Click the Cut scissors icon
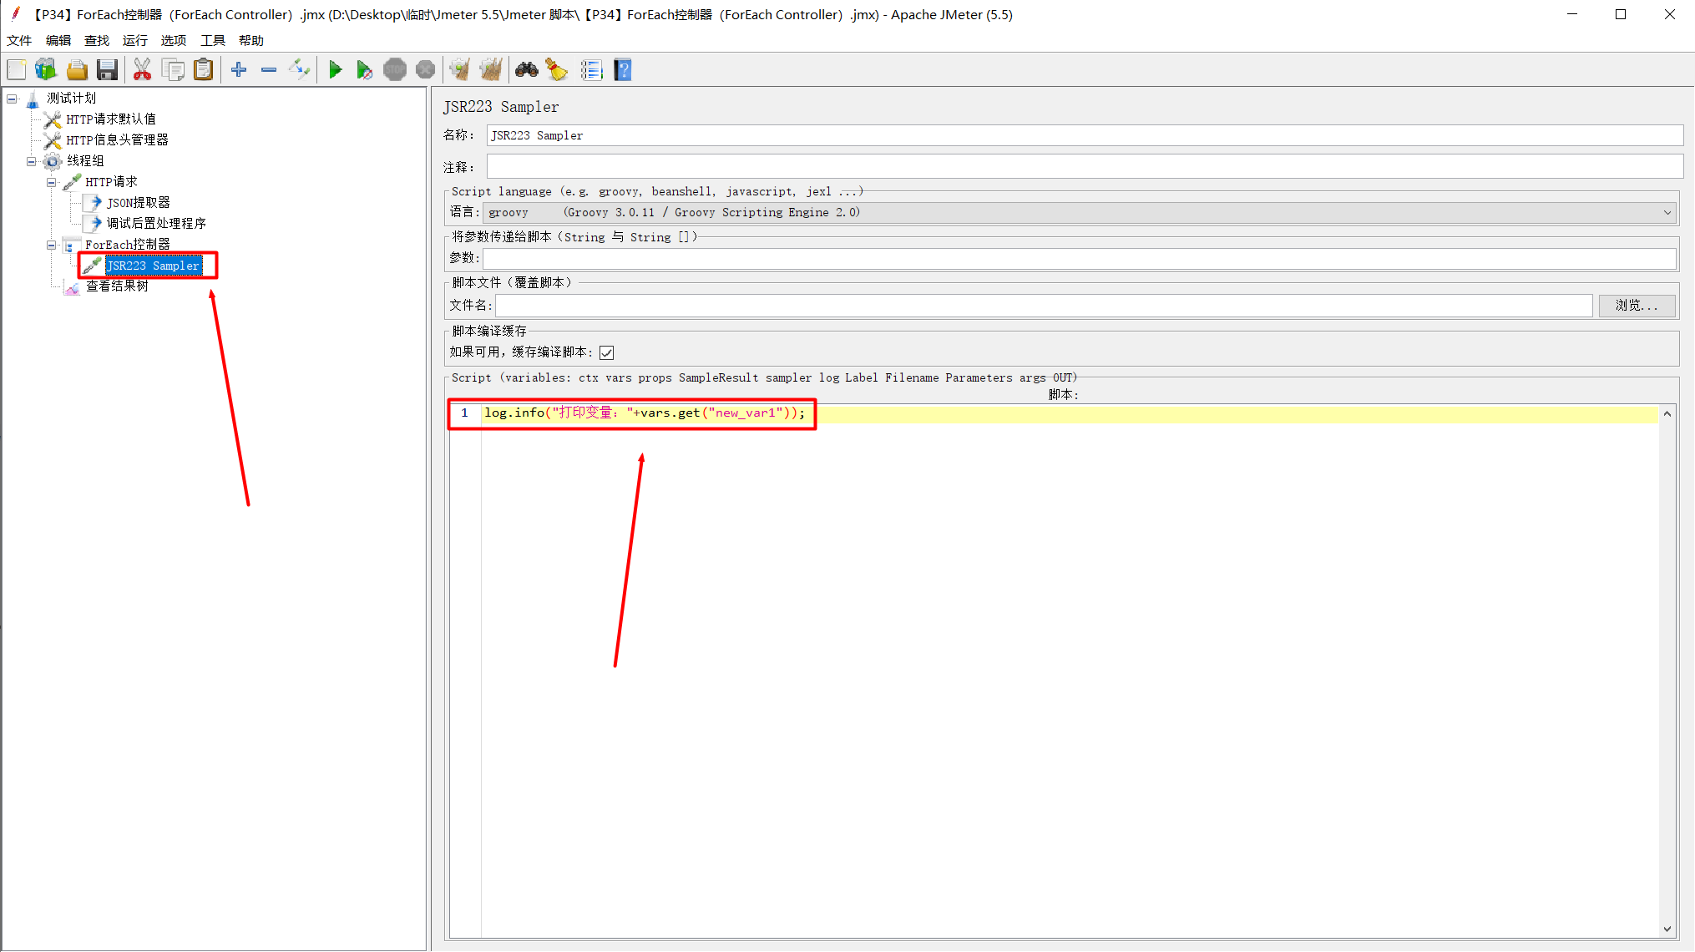The image size is (1695, 952). point(142,70)
